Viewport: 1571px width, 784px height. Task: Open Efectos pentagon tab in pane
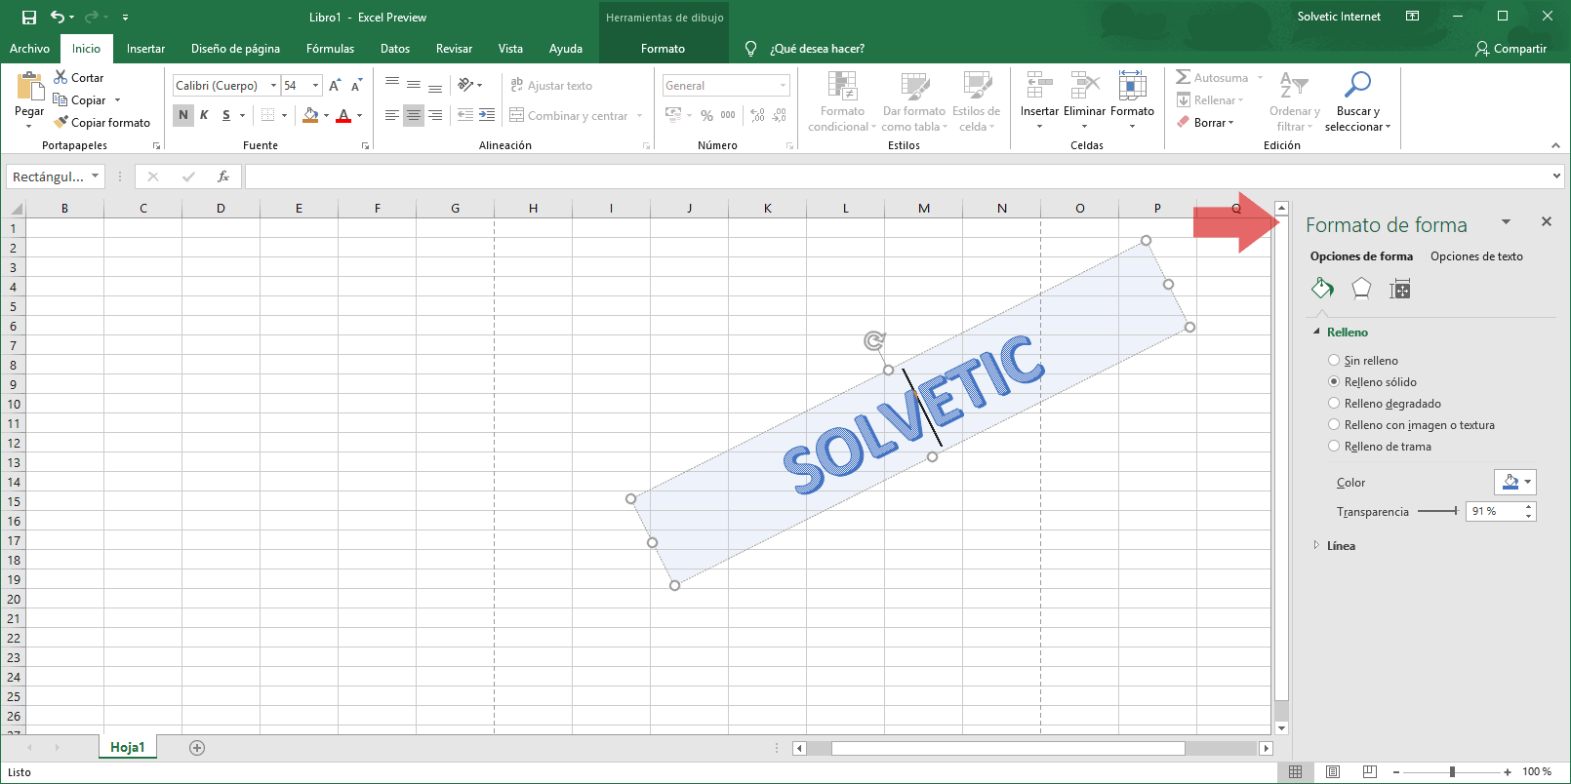[x=1361, y=289]
